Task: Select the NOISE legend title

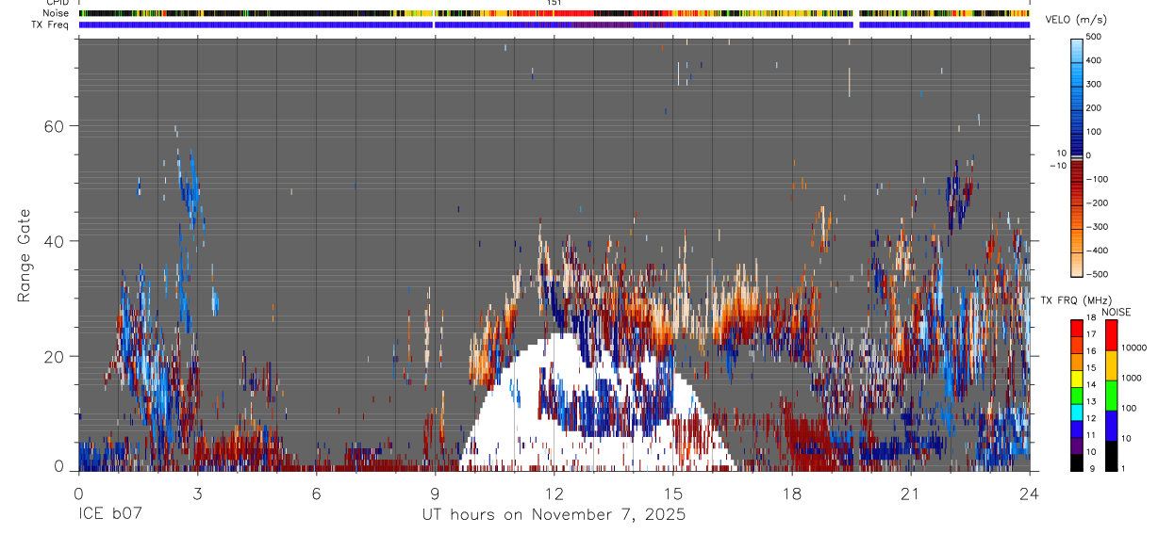Action: 1117,312
